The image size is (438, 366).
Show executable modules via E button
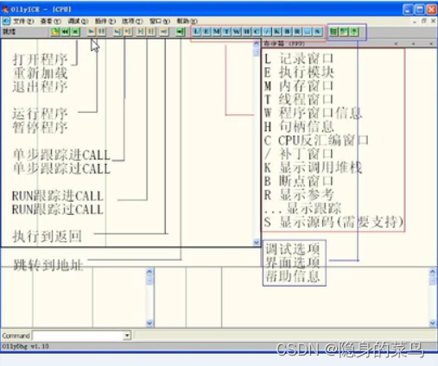coord(206,32)
